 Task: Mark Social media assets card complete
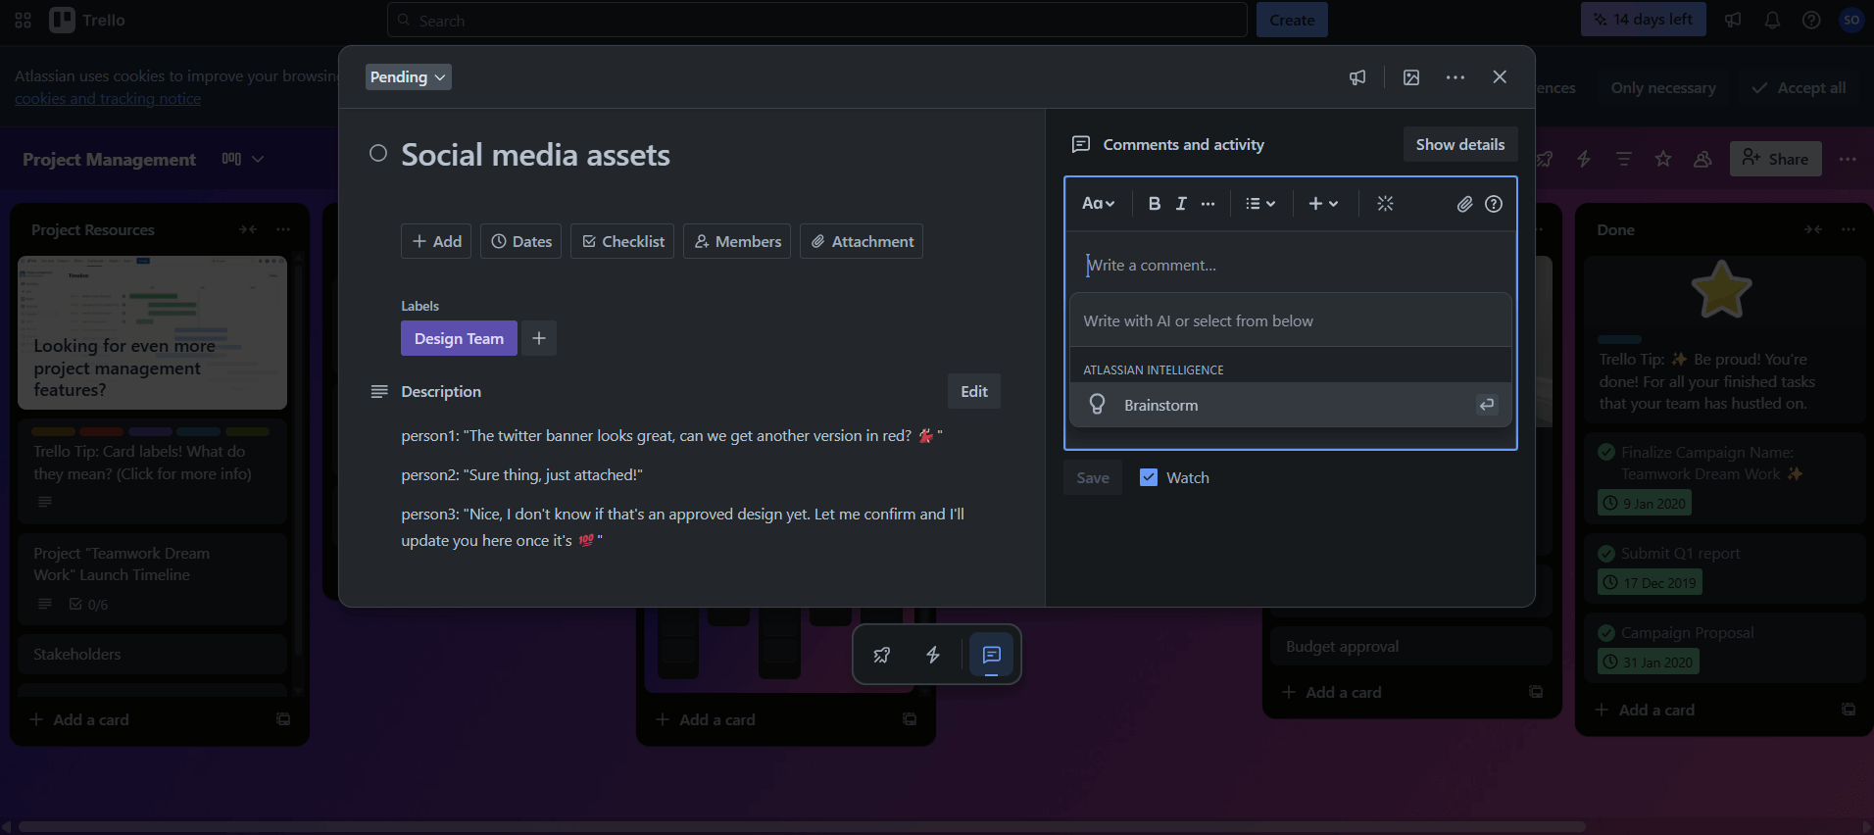coord(378,153)
